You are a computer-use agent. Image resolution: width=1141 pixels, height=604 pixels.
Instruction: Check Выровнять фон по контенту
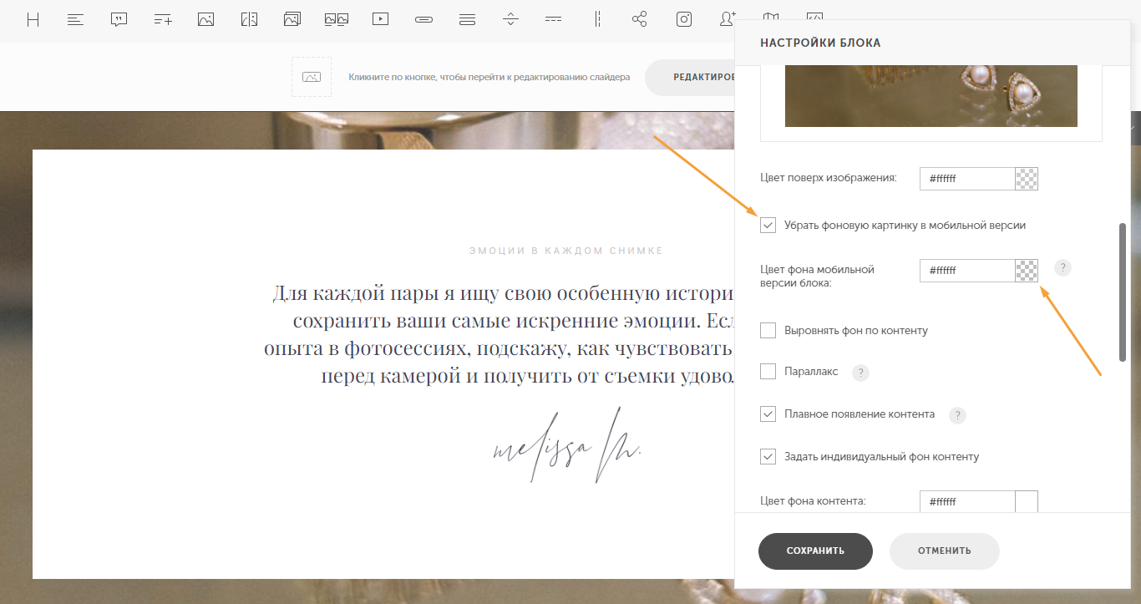click(768, 331)
